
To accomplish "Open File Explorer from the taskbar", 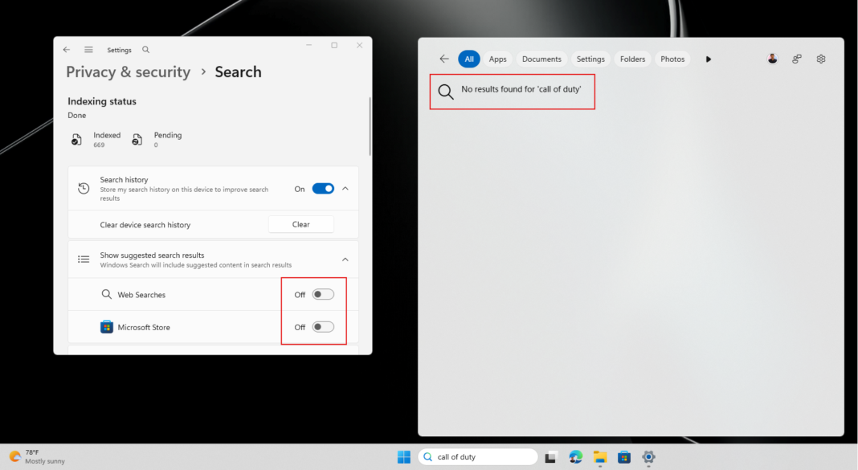I will click(600, 457).
